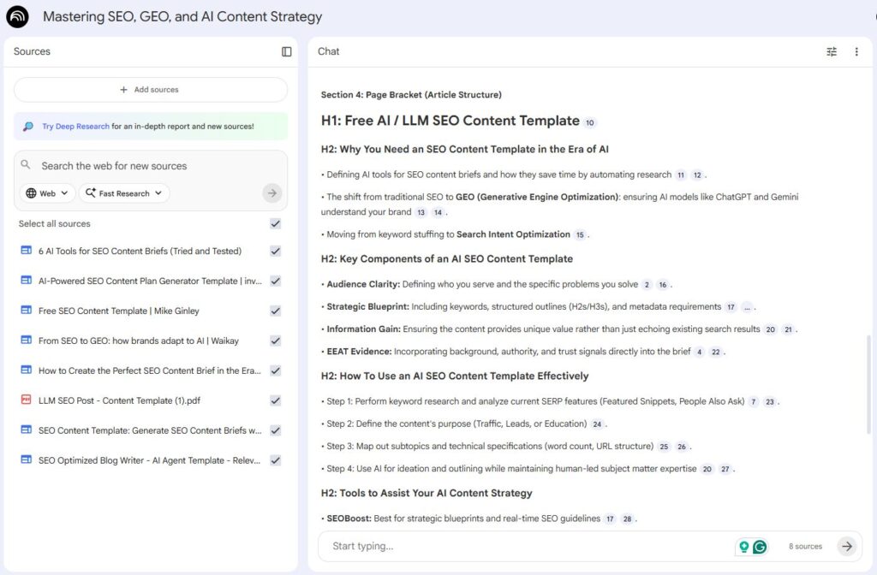The height and width of the screenshot is (575, 877).
Task: Click the NotebookLM logo icon
Action: [17, 16]
